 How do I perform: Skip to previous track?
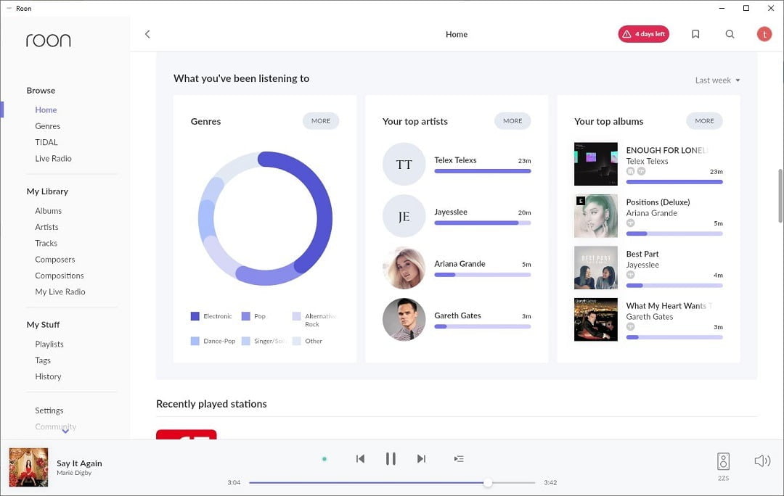tap(360, 458)
